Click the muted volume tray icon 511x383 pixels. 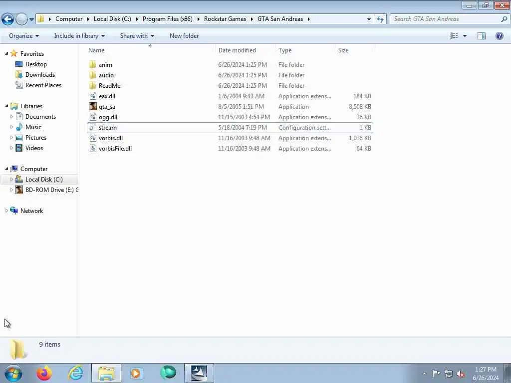[461, 374]
